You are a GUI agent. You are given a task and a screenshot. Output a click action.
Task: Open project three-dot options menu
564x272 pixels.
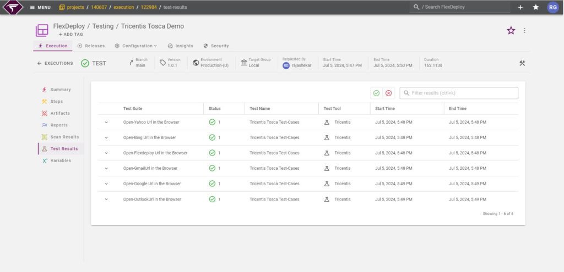(524, 31)
